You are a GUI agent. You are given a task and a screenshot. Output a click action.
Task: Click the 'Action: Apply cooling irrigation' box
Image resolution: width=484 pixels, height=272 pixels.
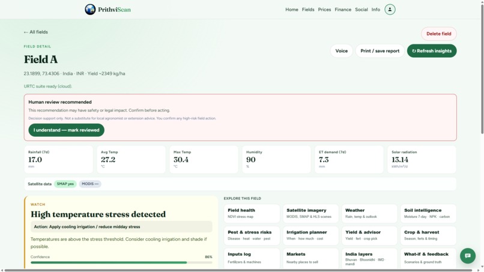pyautogui.click(x=121, y=226)
